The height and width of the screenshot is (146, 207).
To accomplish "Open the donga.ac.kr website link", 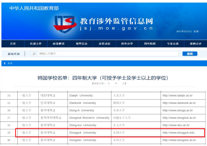I will point(178,110).
